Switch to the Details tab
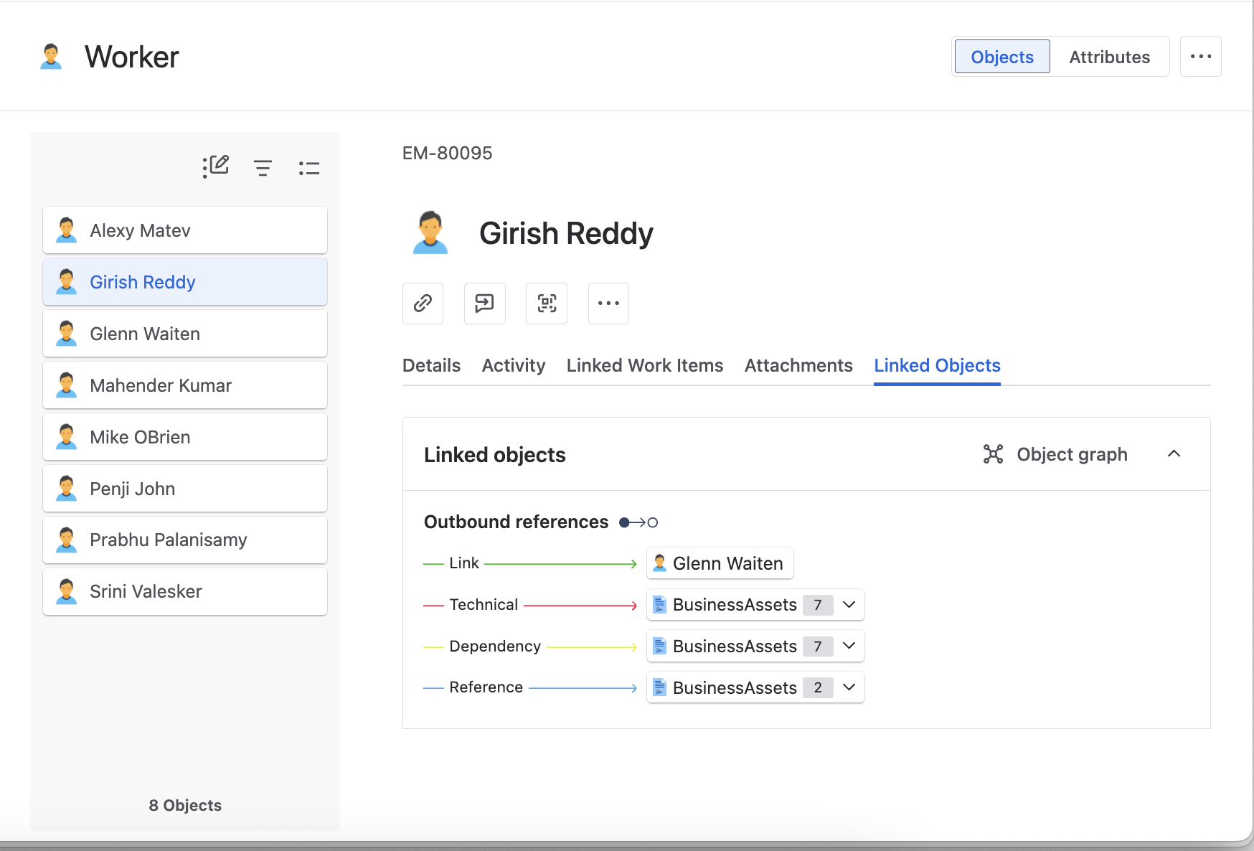Screen dimensions: 1254x851 431,365
